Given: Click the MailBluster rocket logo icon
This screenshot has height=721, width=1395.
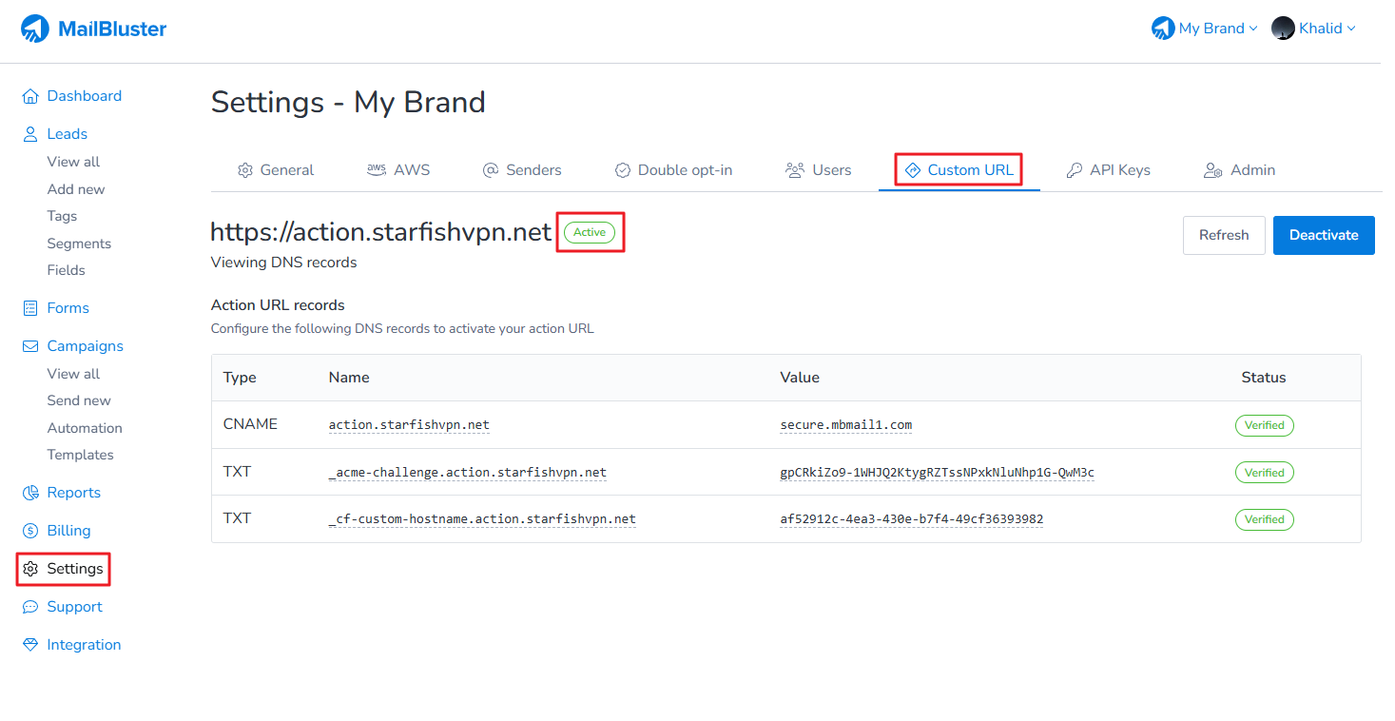Looking at the screenshot, I should pyautogui.click(x=35, y=29).
